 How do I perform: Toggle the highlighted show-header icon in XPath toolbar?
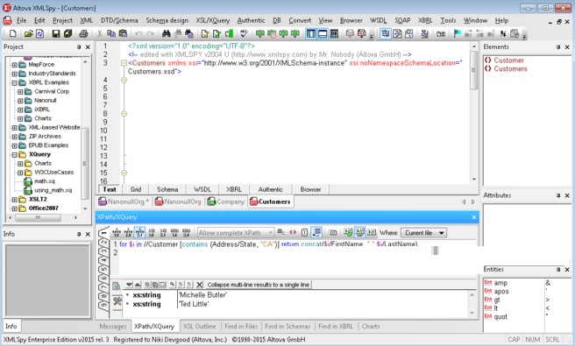click(316, 232)
